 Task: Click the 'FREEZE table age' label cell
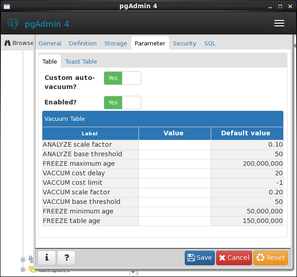(90, 221)
